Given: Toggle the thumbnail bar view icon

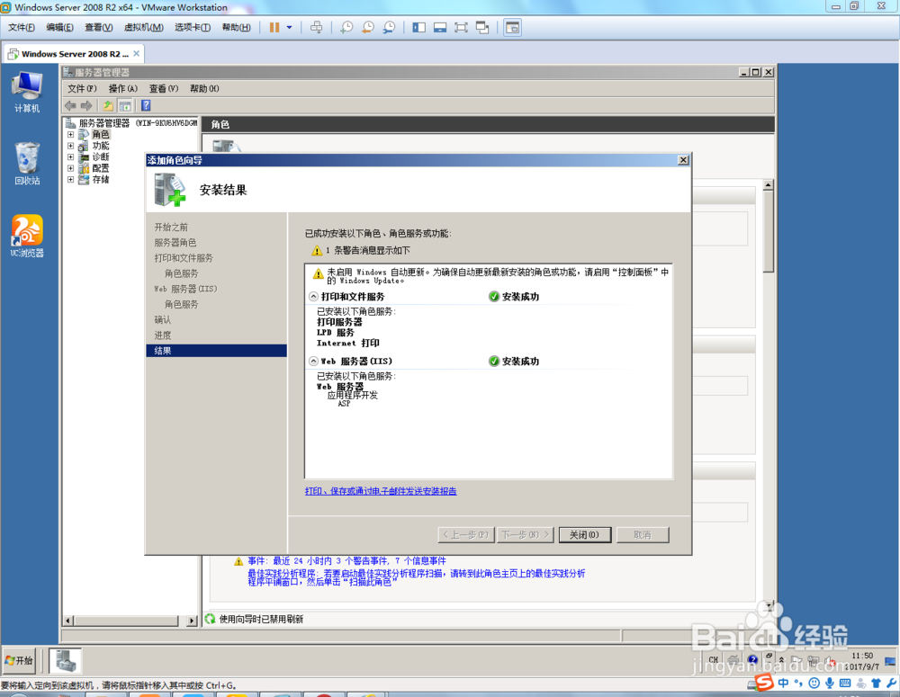Looking at the screenshot, I should coord(440,28).
